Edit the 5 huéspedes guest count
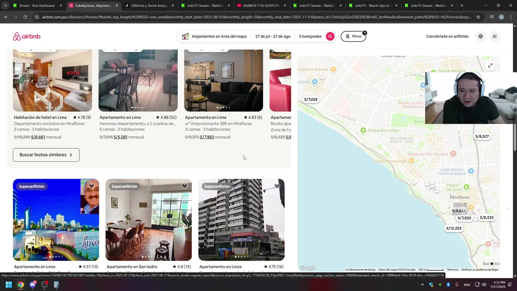Image resolution: width=517 pixels, height=291 pixels. [310, 36]
